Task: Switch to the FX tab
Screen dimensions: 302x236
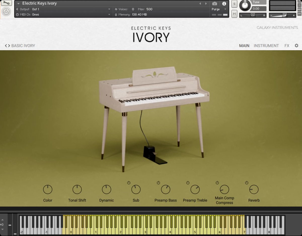Action: [287, 46]
